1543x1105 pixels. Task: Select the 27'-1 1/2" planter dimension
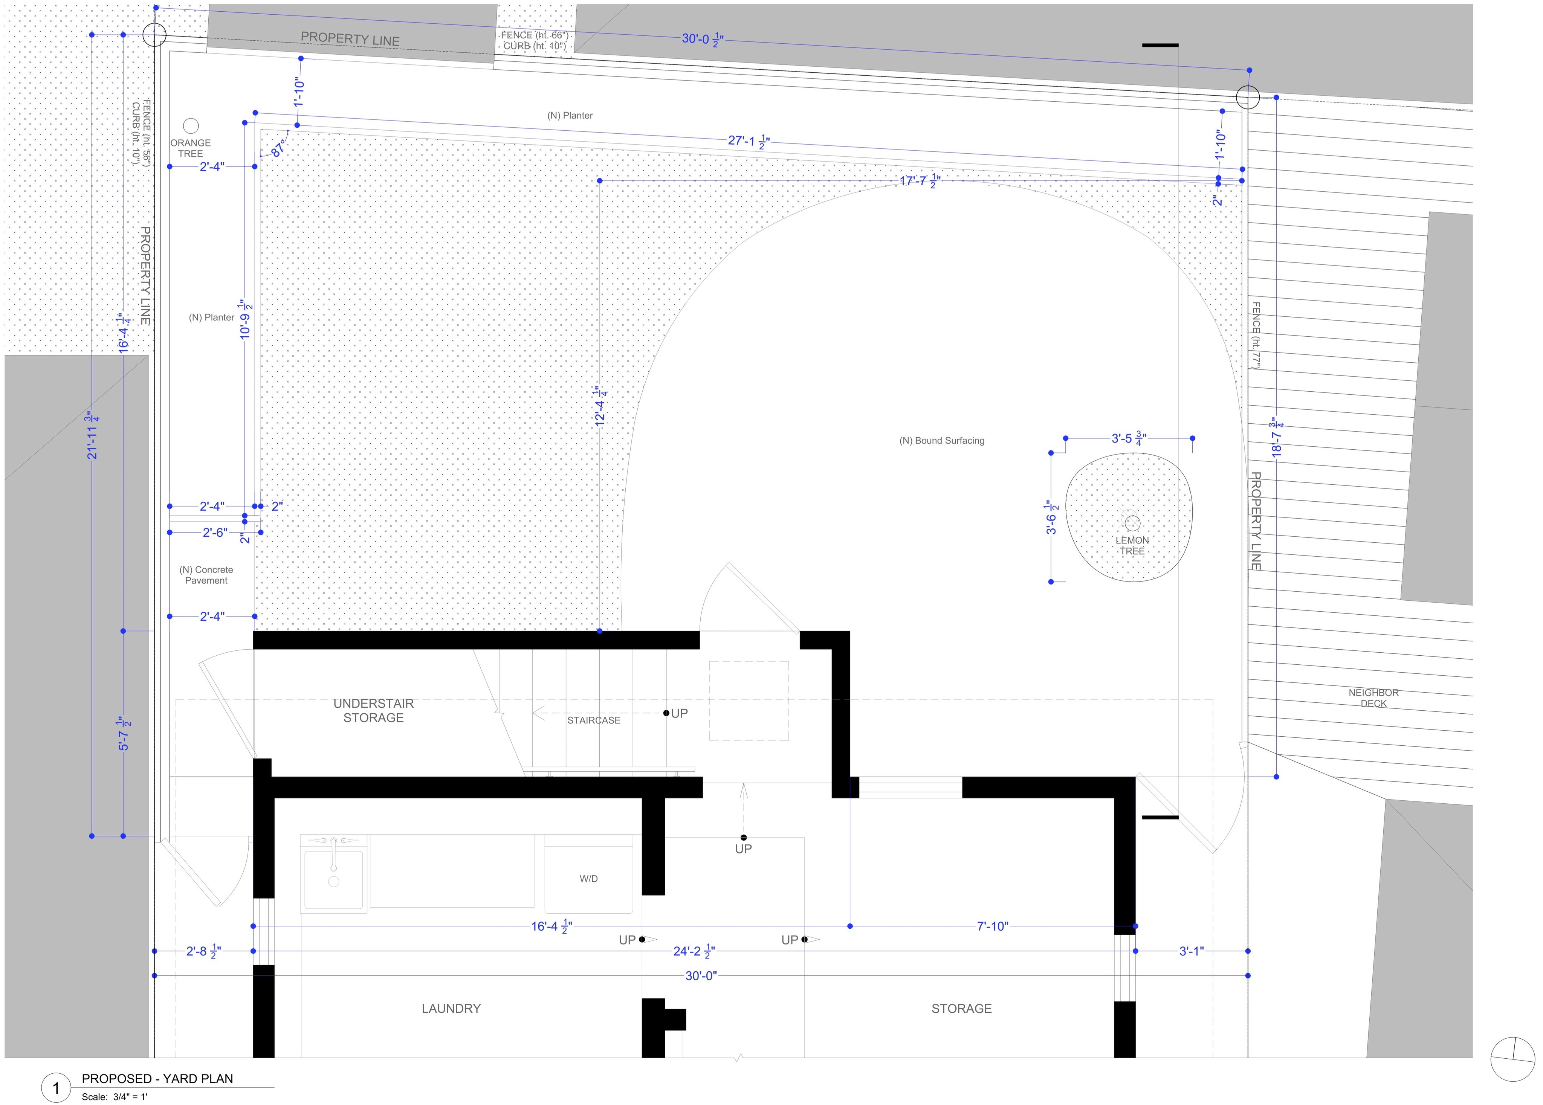749,142
